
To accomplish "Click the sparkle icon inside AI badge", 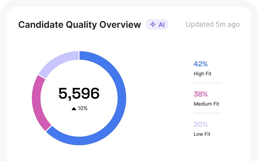I will click(153, 24).
